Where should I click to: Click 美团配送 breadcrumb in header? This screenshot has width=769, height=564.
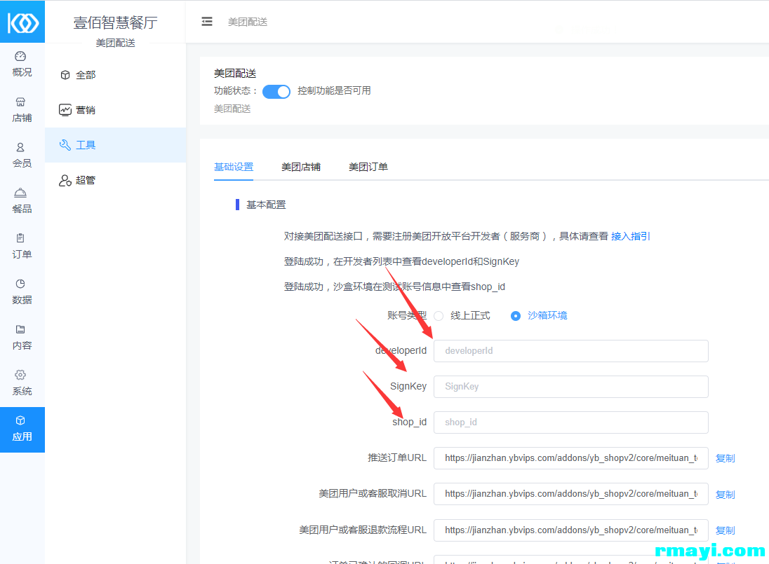(248, 22)
